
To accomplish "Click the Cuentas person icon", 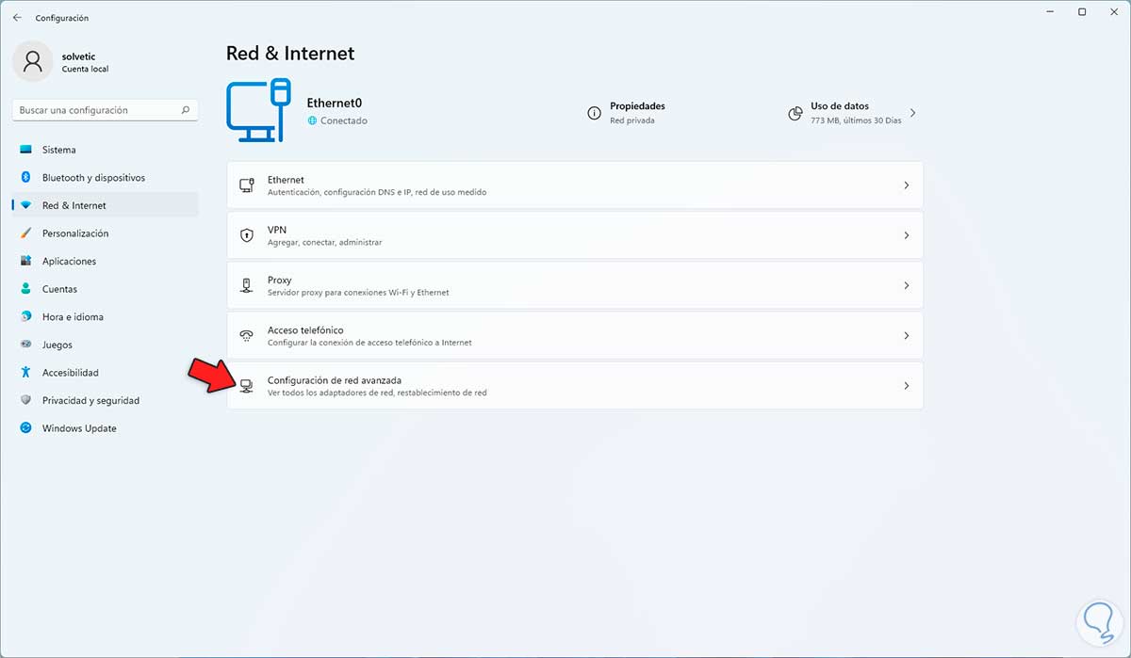I will click(25, 289).
